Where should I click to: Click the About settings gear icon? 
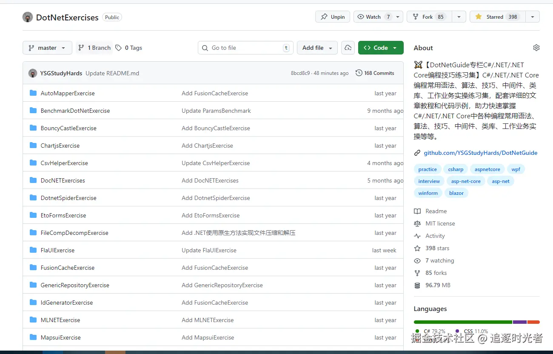point(536,48)
